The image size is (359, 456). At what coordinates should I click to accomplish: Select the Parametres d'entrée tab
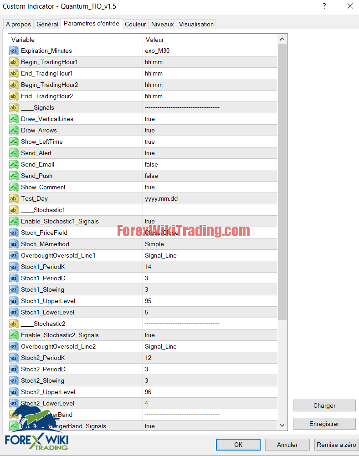point(92,24)
